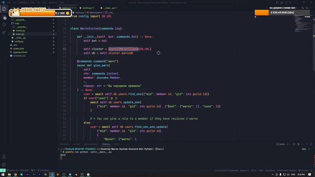Switch to the warns.py editor tab
This screenshot has height=177, width=315.
[66, 8]
